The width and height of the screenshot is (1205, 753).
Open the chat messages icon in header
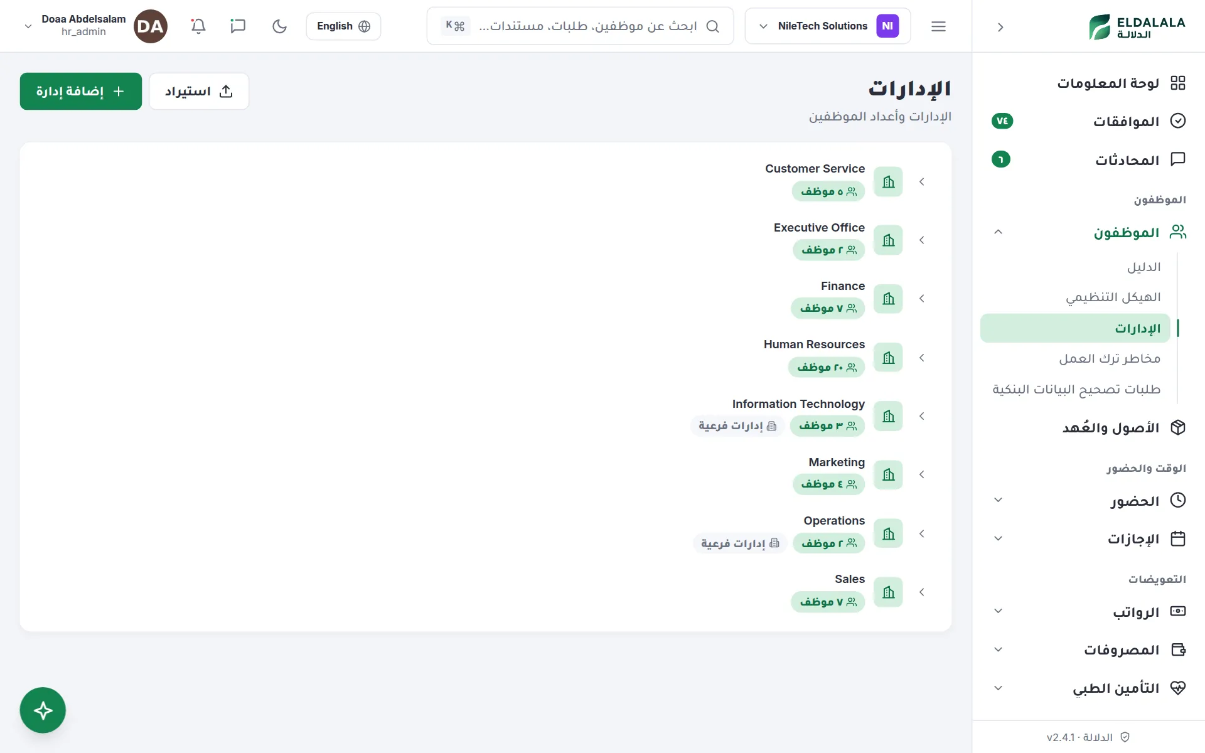pyautogui.click(x=238, y=26)
